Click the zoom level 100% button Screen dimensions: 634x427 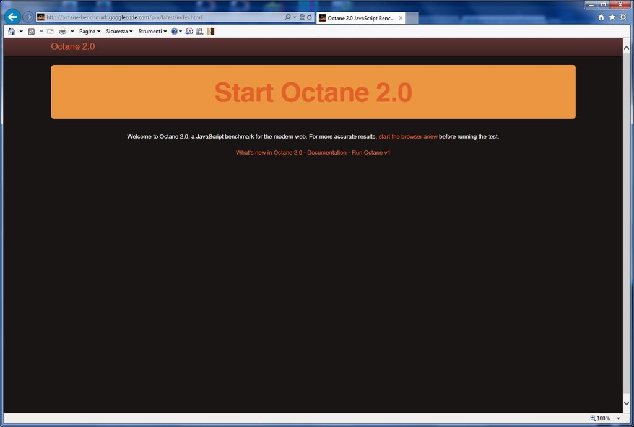[x=600, y=418]
